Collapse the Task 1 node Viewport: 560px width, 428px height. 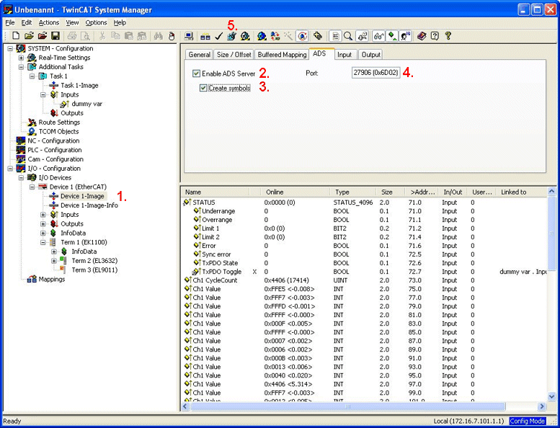click(32, 76)
